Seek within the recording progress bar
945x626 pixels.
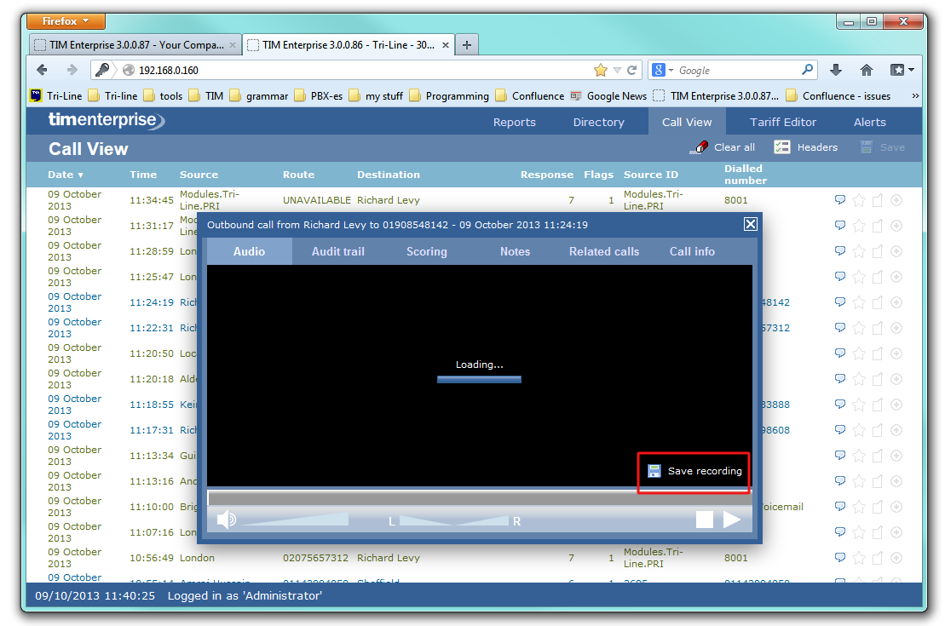click(480, 498)
